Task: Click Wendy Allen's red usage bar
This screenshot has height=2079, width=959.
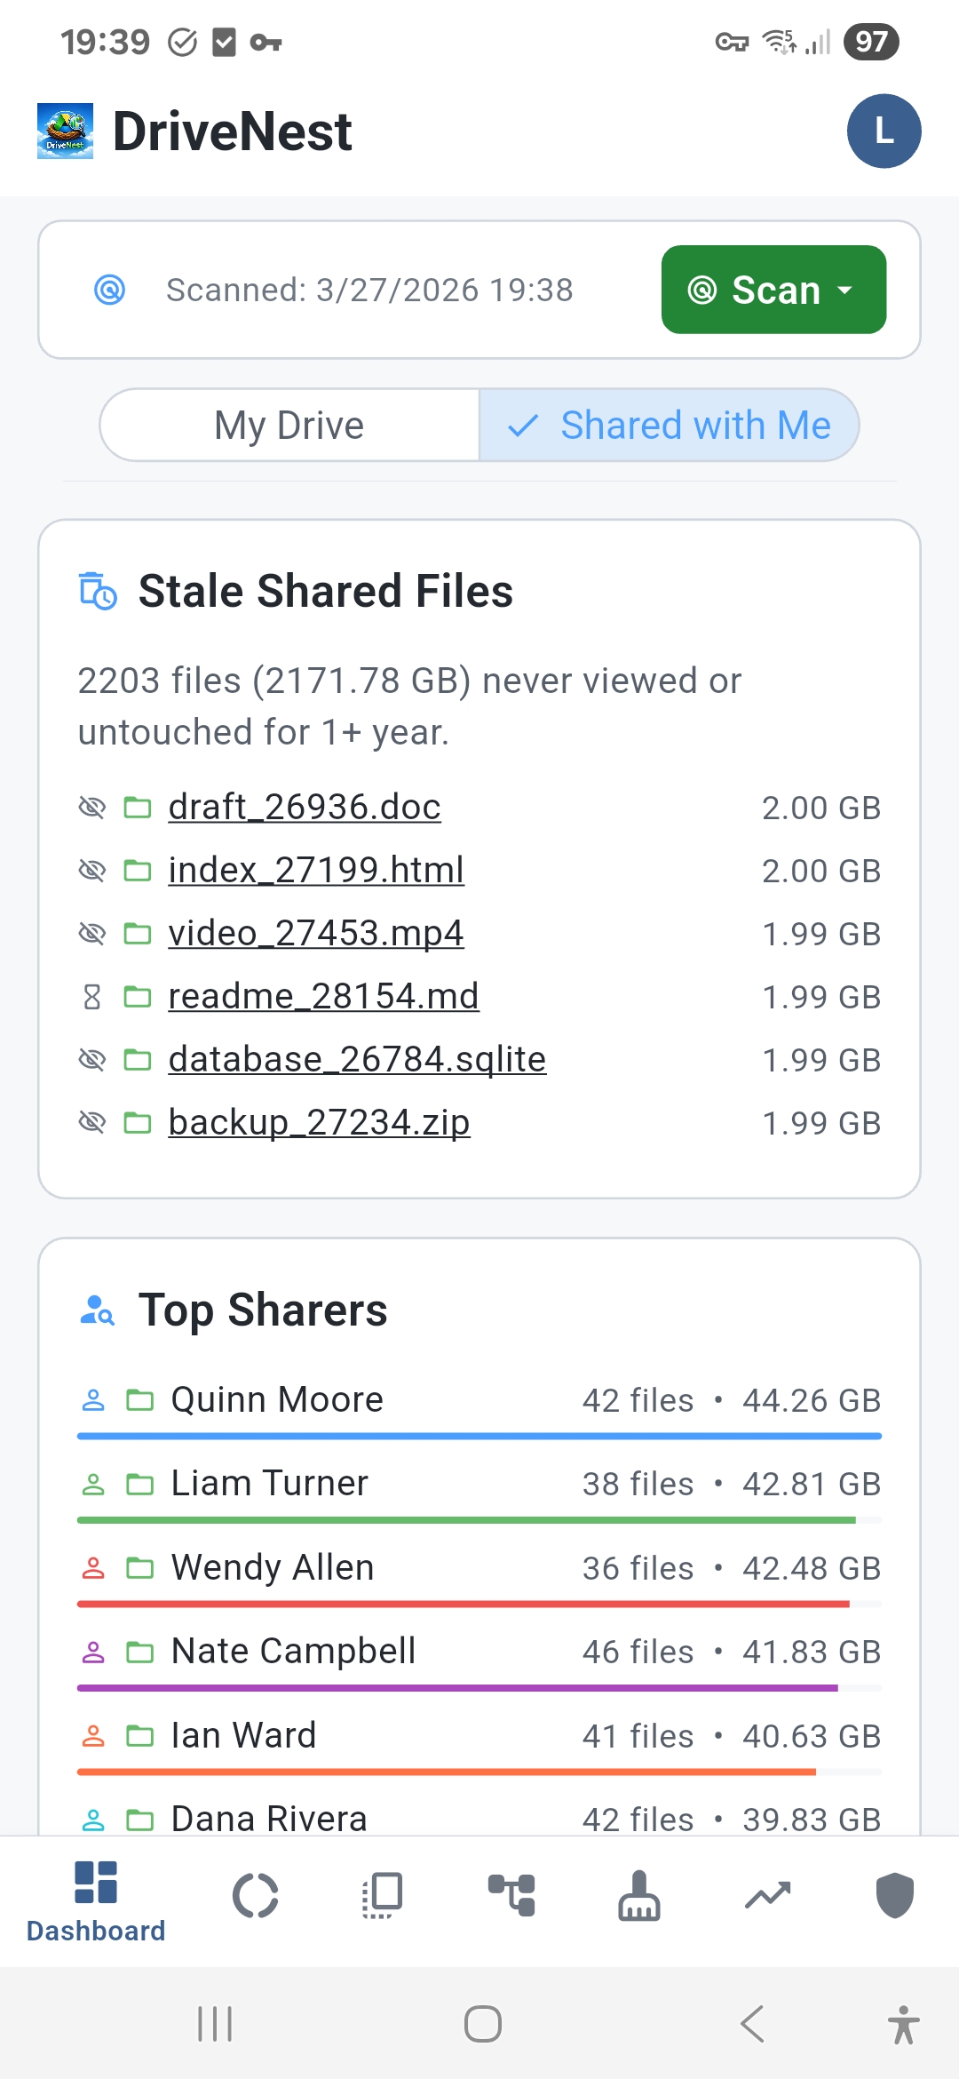Action: (x=464, y=1604)
